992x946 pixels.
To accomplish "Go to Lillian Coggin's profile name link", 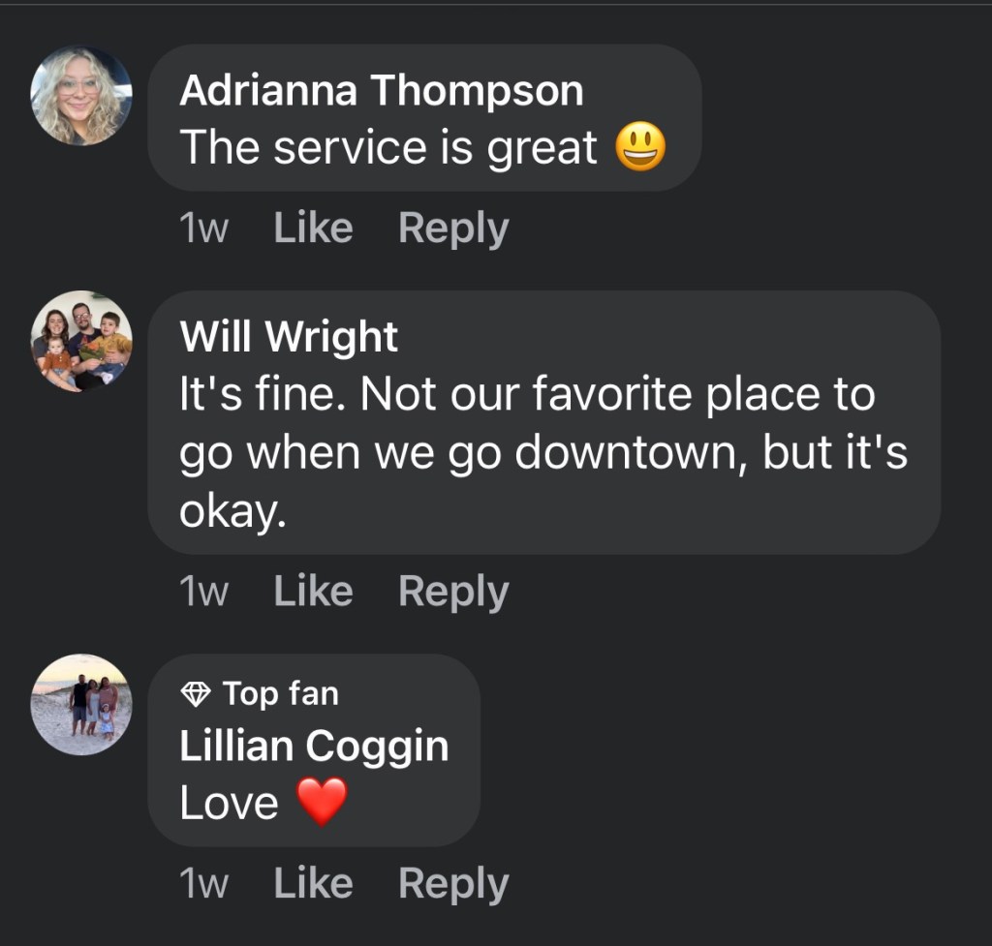I will [x=314, y=747].
